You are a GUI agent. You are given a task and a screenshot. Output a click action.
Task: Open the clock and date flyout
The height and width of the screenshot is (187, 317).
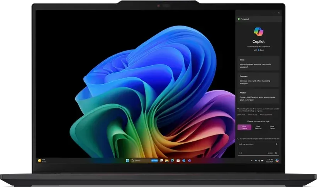269,160
